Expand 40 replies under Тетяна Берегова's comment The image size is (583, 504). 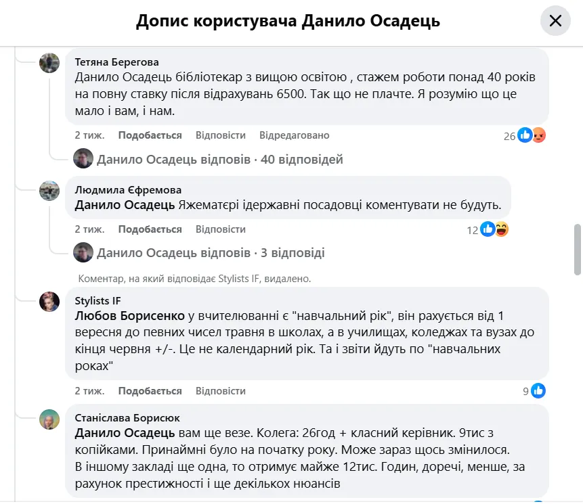tap(219, 160)
